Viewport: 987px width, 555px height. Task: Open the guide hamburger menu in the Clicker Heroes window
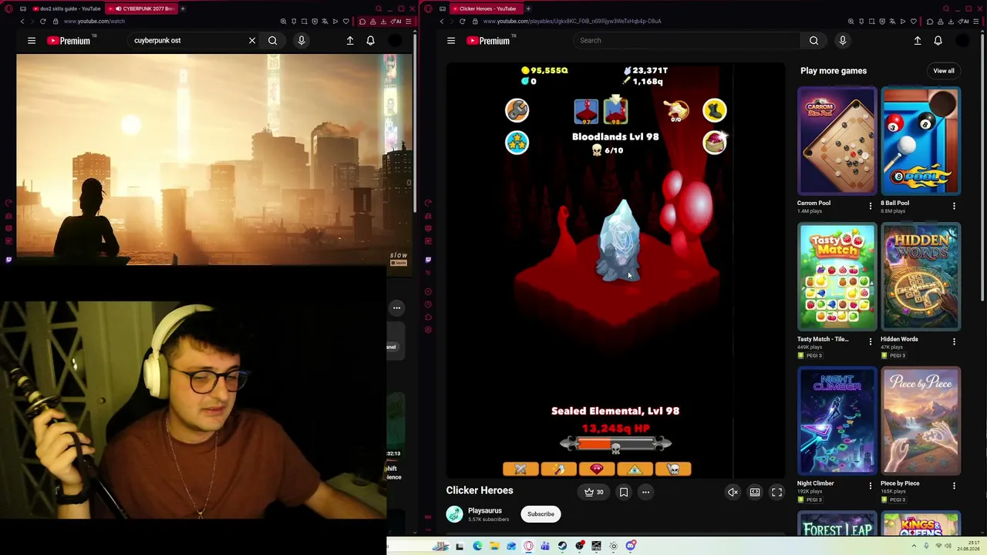pos(451,40)
